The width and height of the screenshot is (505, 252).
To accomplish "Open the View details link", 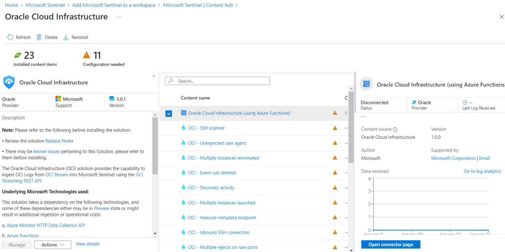I will click(x=87, y=244).
